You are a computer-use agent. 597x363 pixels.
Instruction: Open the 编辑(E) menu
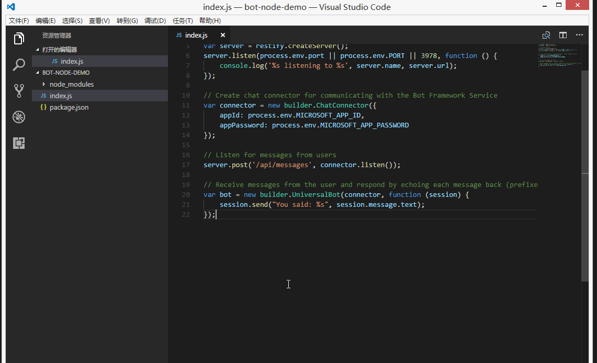coord(46,20)
